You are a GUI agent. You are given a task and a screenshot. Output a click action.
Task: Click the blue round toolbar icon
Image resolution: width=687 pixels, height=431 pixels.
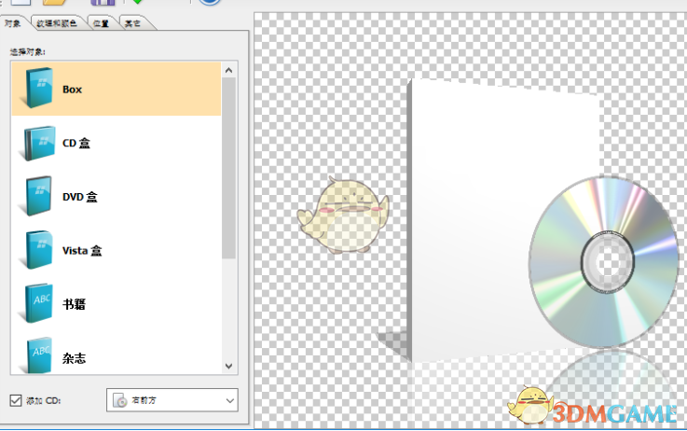210,3
